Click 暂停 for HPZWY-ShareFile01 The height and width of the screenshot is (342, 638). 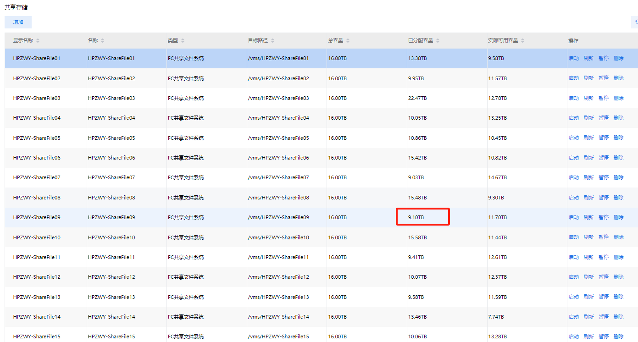604,58
